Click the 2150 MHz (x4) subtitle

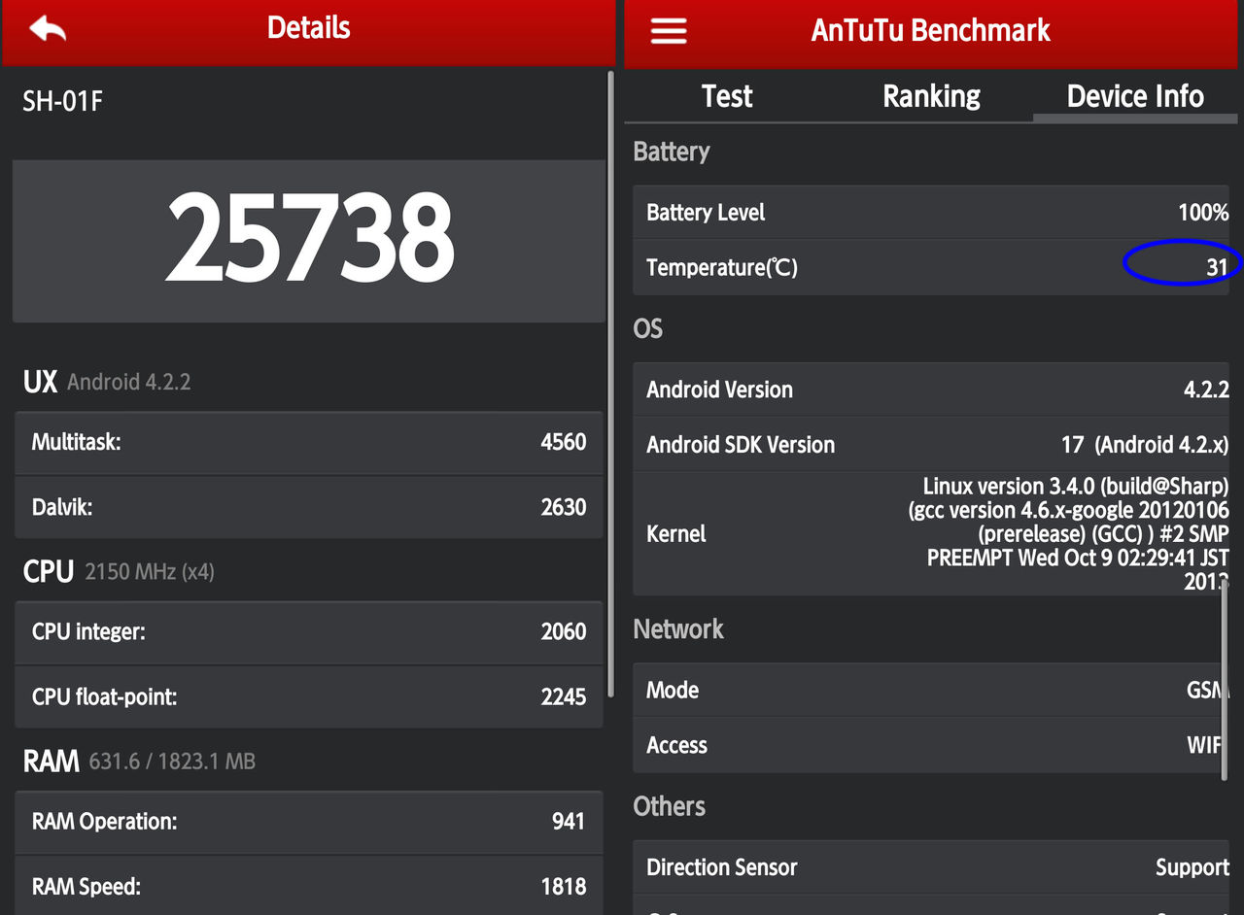tap(150, 571)
